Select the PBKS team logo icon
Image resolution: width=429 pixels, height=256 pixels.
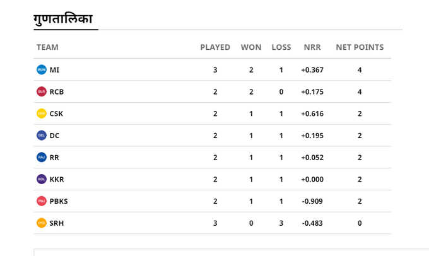tap(42, 201)
